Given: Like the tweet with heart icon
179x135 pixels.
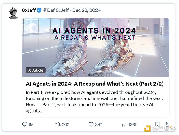Looking at the screenshot, I should (x=92, y=124).
